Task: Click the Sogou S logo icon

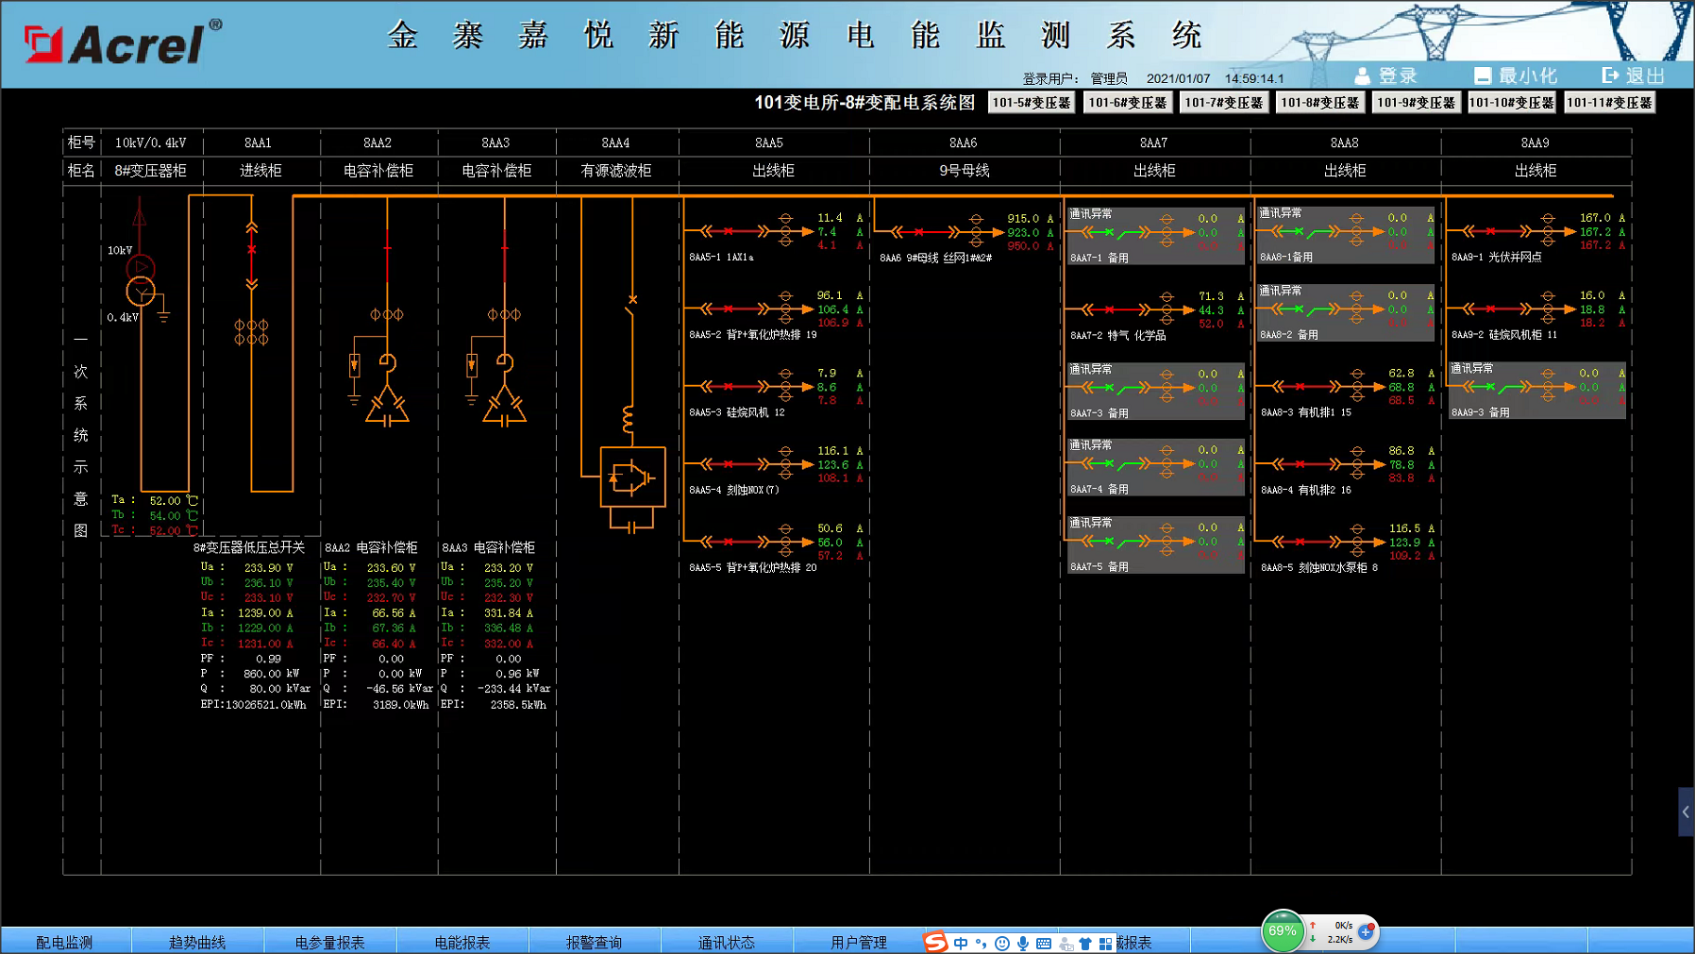Action: [934, 942]
